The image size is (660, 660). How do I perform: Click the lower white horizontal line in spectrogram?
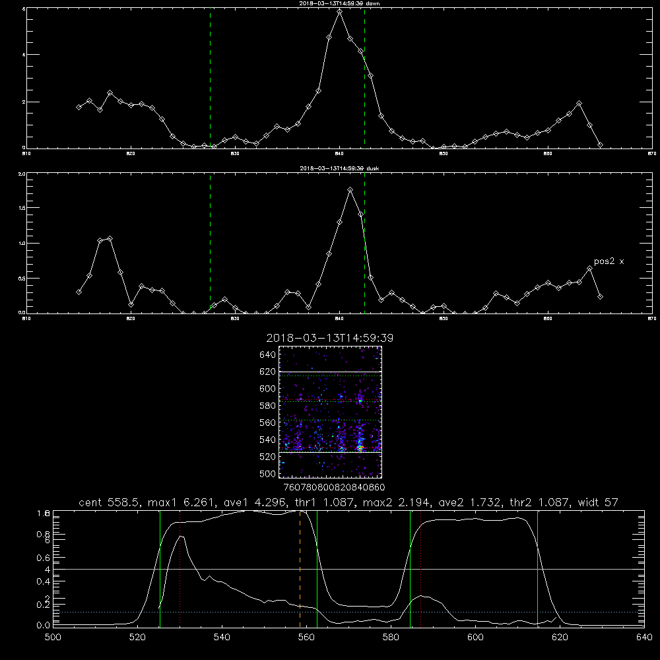[x=331, y=453]
